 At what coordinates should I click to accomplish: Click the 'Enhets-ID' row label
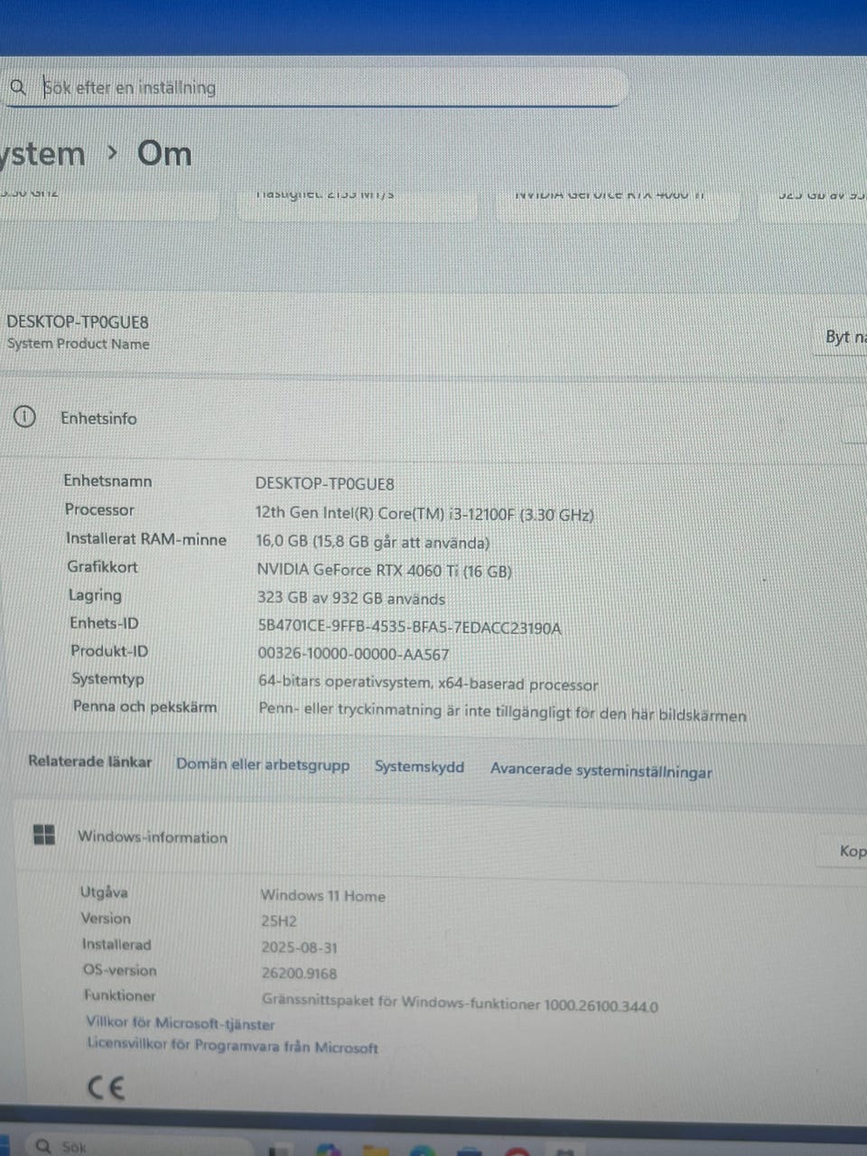[104, 622]
